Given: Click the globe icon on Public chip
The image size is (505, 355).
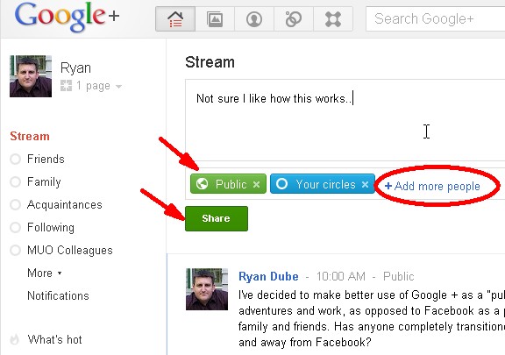Looking at the screenshot, I should [x=202, y=183].
